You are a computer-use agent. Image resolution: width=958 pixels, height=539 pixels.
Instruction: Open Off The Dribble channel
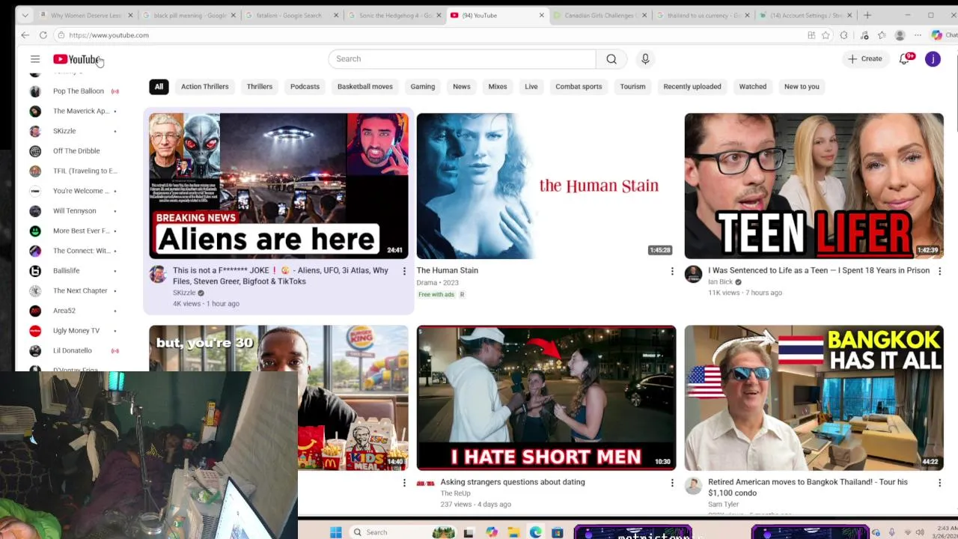[x=75, y=151]
